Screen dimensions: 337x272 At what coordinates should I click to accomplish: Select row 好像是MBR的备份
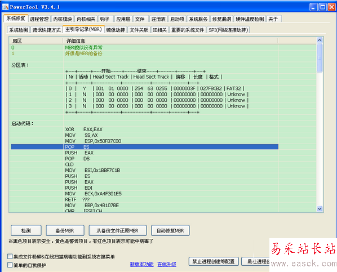pyautogui.click(x=144, y=53)
